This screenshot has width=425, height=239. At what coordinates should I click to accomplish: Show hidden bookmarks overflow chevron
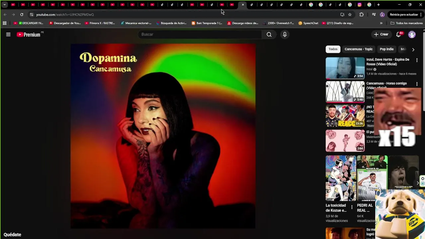[381, 23]
